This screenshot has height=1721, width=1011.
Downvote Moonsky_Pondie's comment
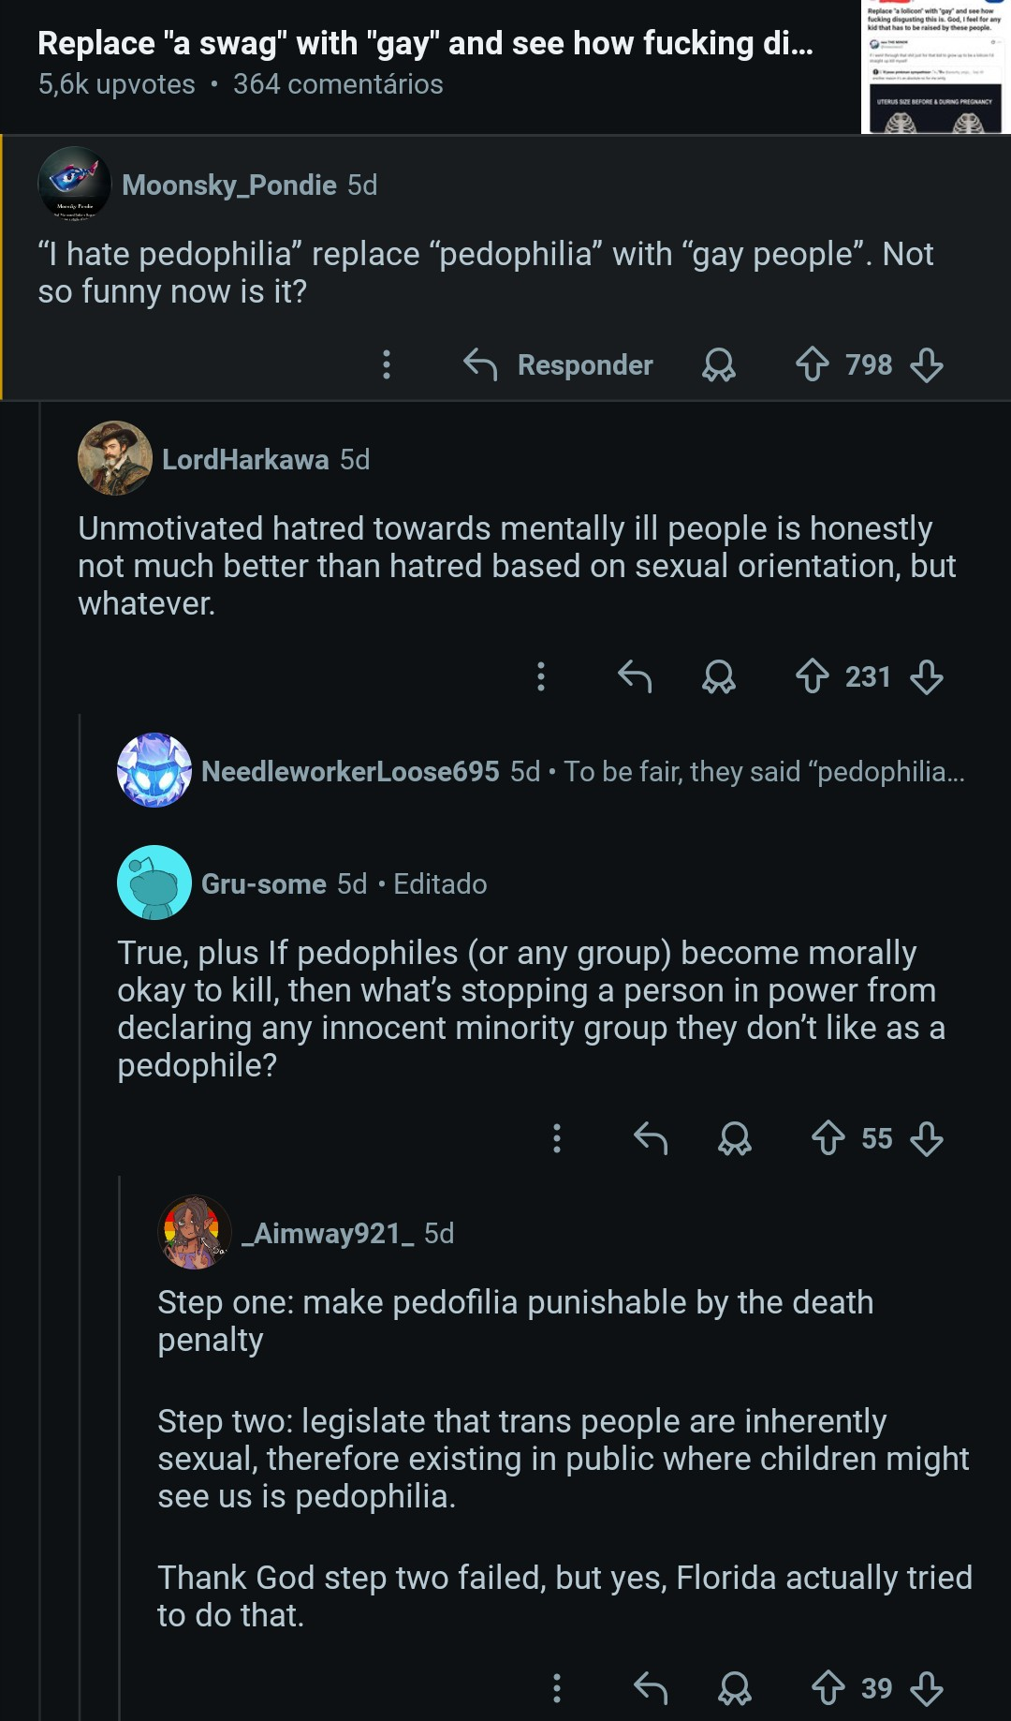(927, 364)
